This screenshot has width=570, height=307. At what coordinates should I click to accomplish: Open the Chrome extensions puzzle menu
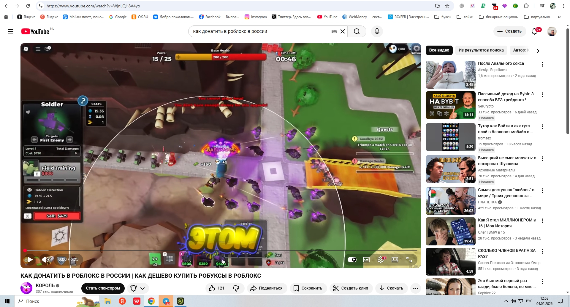(x=526, y=6)
